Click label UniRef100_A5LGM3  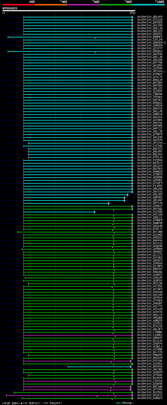click(x=150, y=194)
